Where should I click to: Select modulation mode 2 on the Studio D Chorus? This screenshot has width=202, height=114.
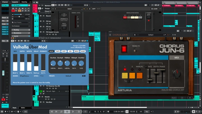tap(132, 17)
